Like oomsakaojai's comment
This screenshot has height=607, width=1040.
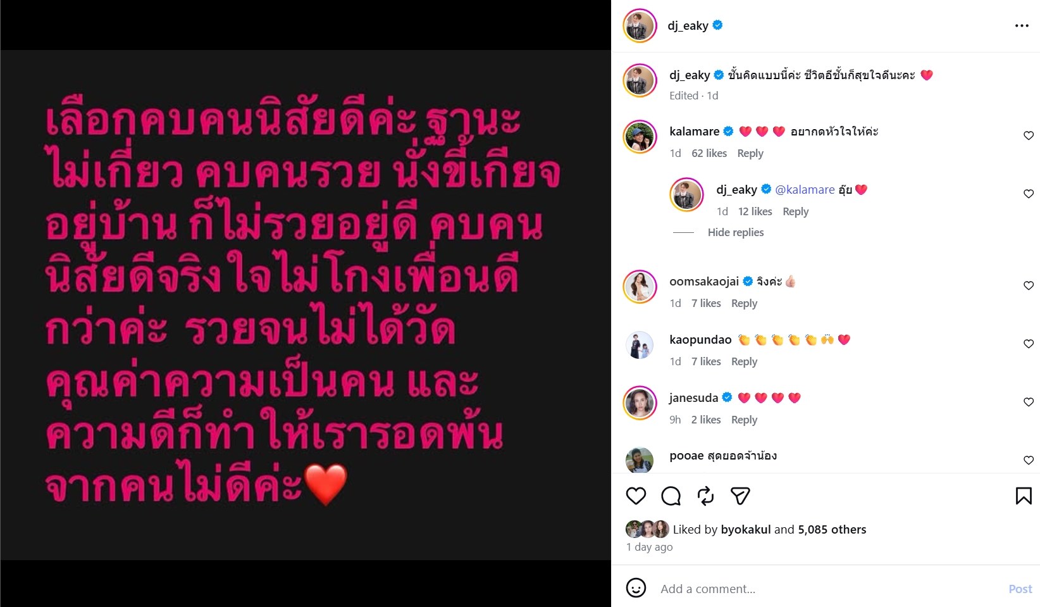1029,285
